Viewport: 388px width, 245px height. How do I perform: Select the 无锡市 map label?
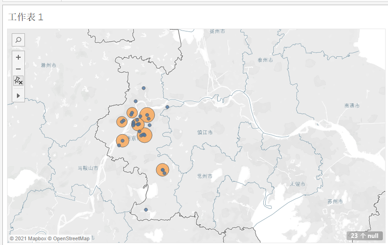(x=297, y=184)
